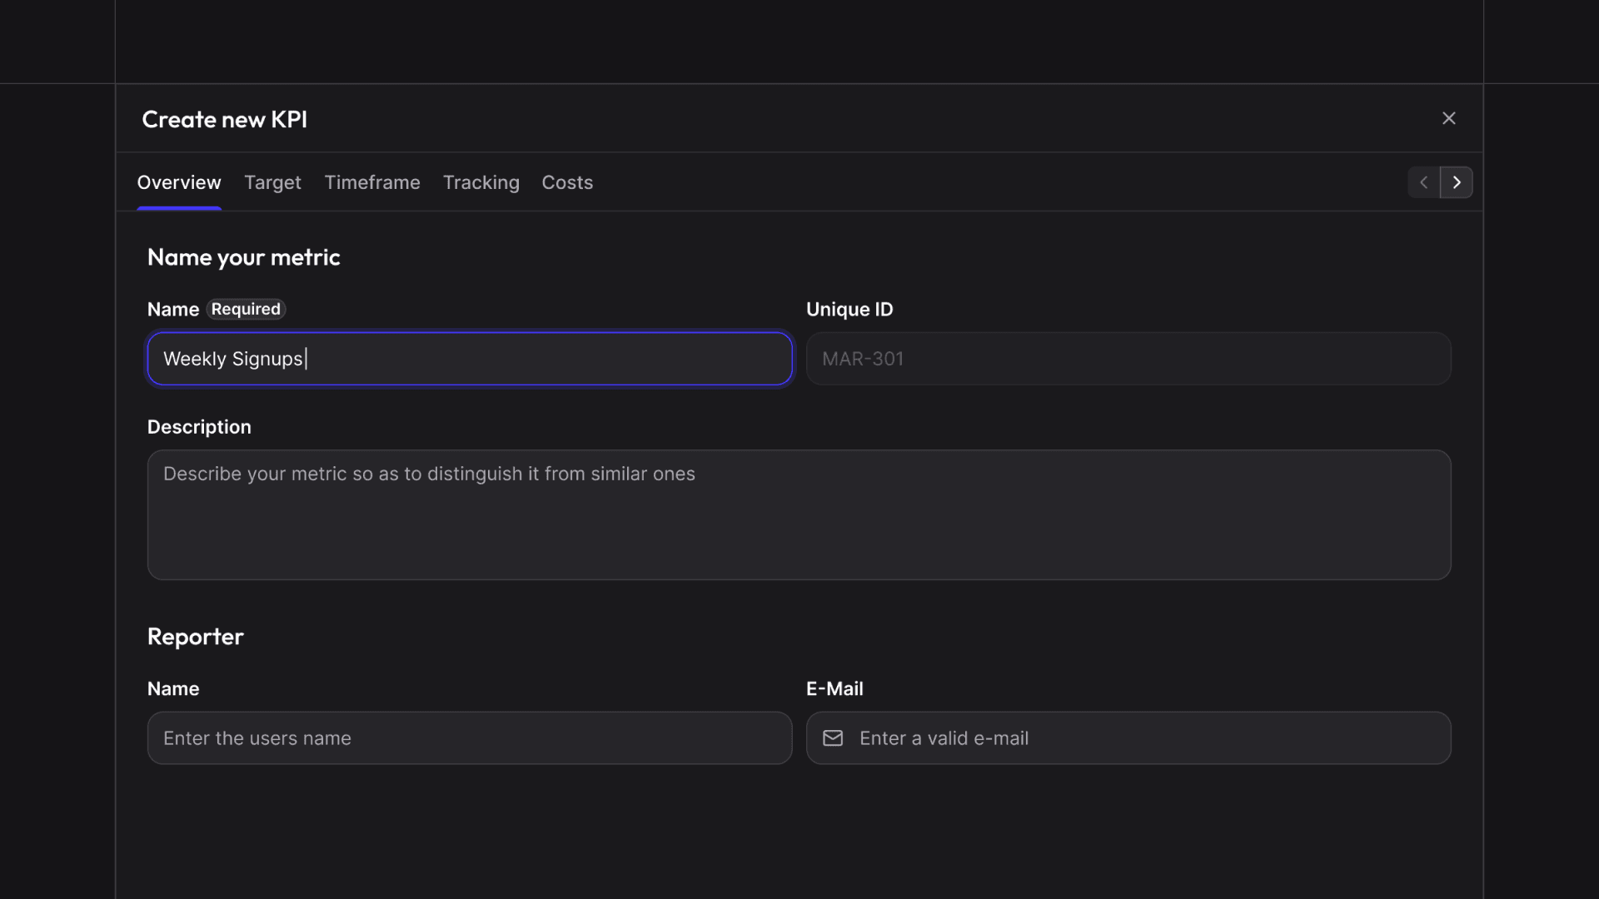Click the 'Description' label
The height and width of the screenshot is (899, 1599).
click(x=199, y=427)
